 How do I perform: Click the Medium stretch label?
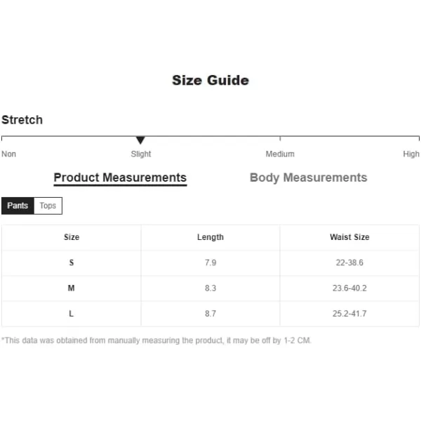[x=280, y=154]
